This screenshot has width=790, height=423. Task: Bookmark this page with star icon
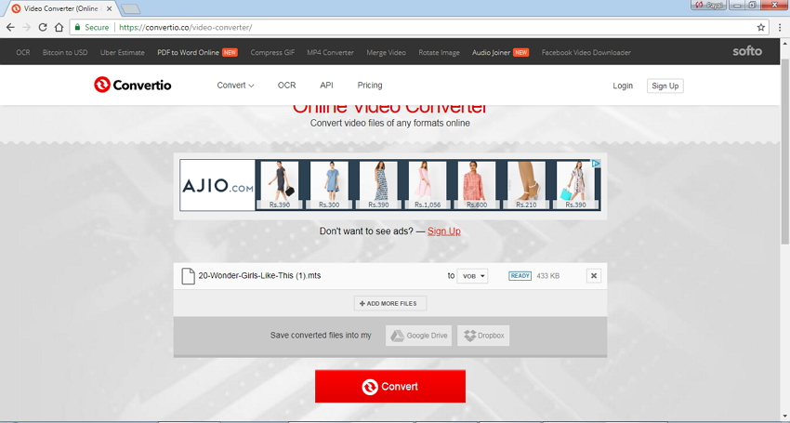pyautogui.click(x=761, y=28)
